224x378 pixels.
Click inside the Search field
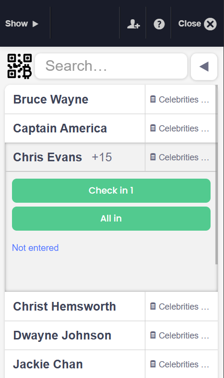[x=111, y=66]
